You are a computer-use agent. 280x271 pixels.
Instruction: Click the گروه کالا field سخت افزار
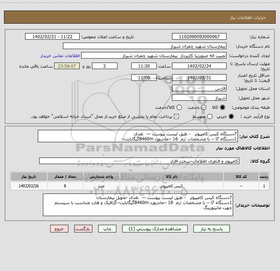[139, 161]
